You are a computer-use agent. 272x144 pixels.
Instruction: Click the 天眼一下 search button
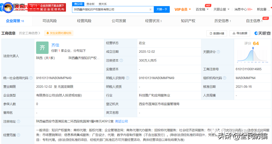pyautogui.click(x=162, y=9)
